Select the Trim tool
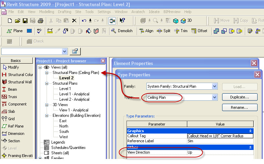Image resolution: width=264 pixels, height=164 pixels. [181, 31]
